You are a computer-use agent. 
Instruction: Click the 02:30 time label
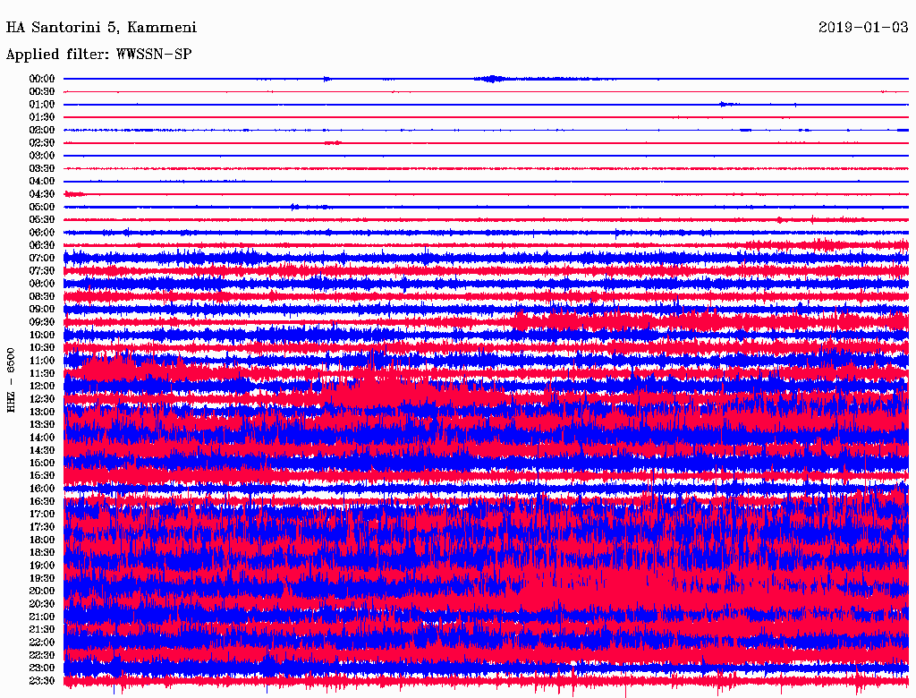(x=42, y=143)
